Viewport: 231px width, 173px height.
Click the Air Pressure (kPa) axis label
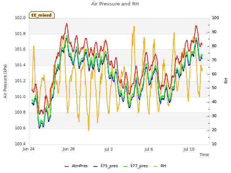(x=5, y=81)
